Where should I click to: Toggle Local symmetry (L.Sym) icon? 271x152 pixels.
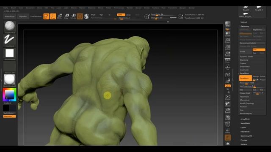click(228, 74)
